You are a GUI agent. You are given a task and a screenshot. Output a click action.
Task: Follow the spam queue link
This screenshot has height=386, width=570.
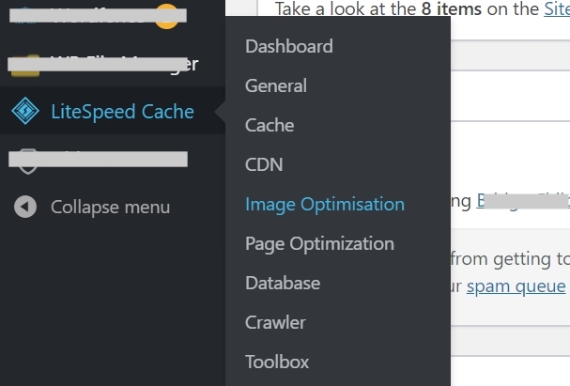516,286
